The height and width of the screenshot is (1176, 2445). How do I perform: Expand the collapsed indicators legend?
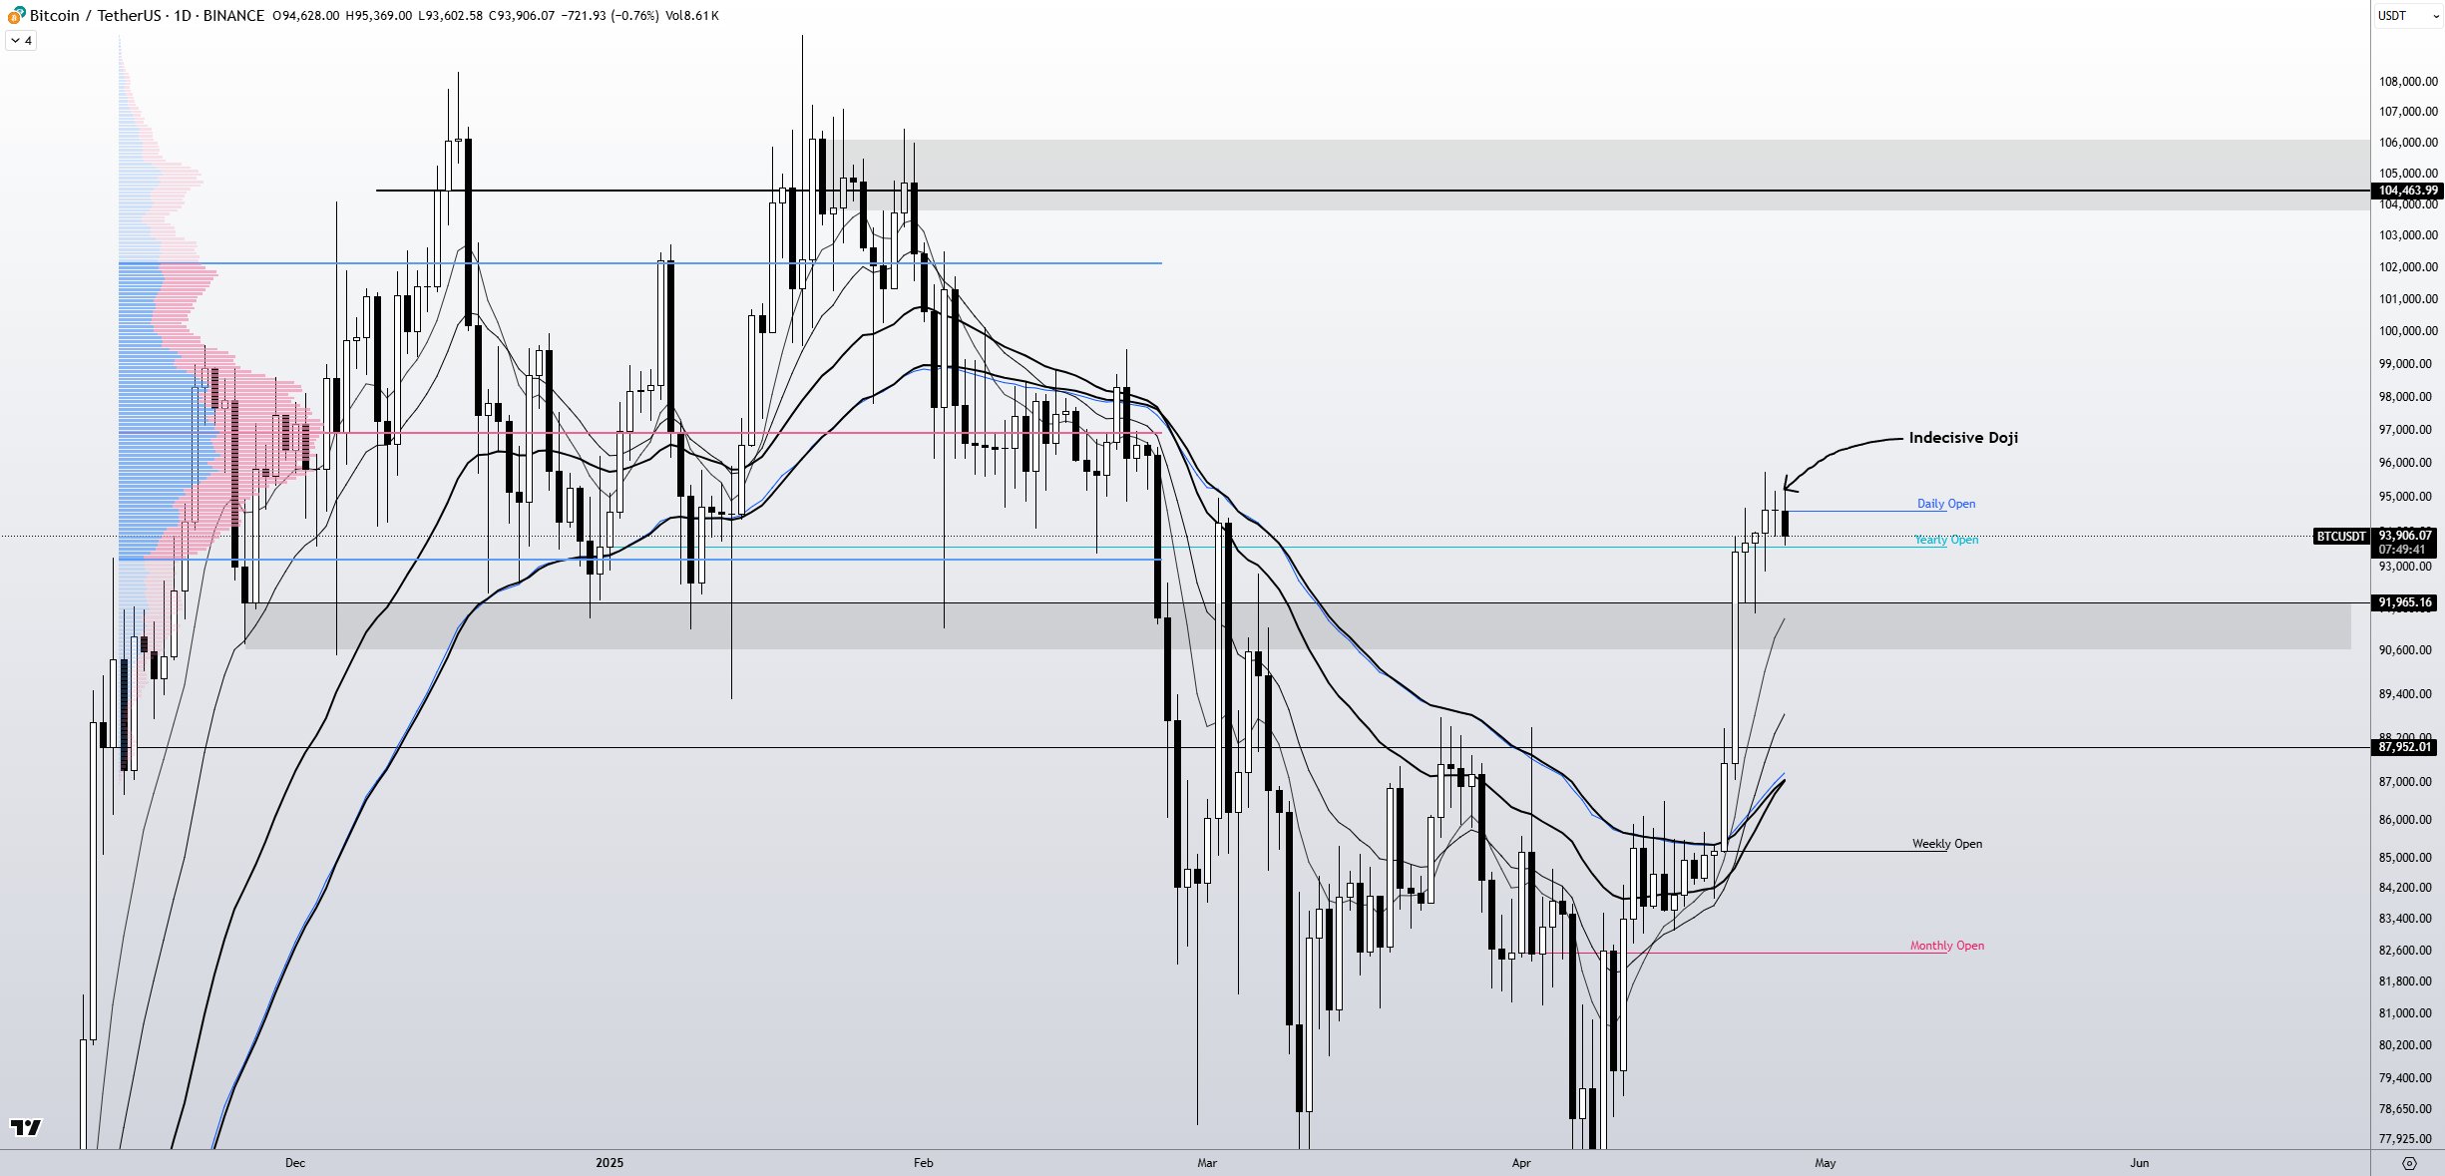[x=21, y=41]
